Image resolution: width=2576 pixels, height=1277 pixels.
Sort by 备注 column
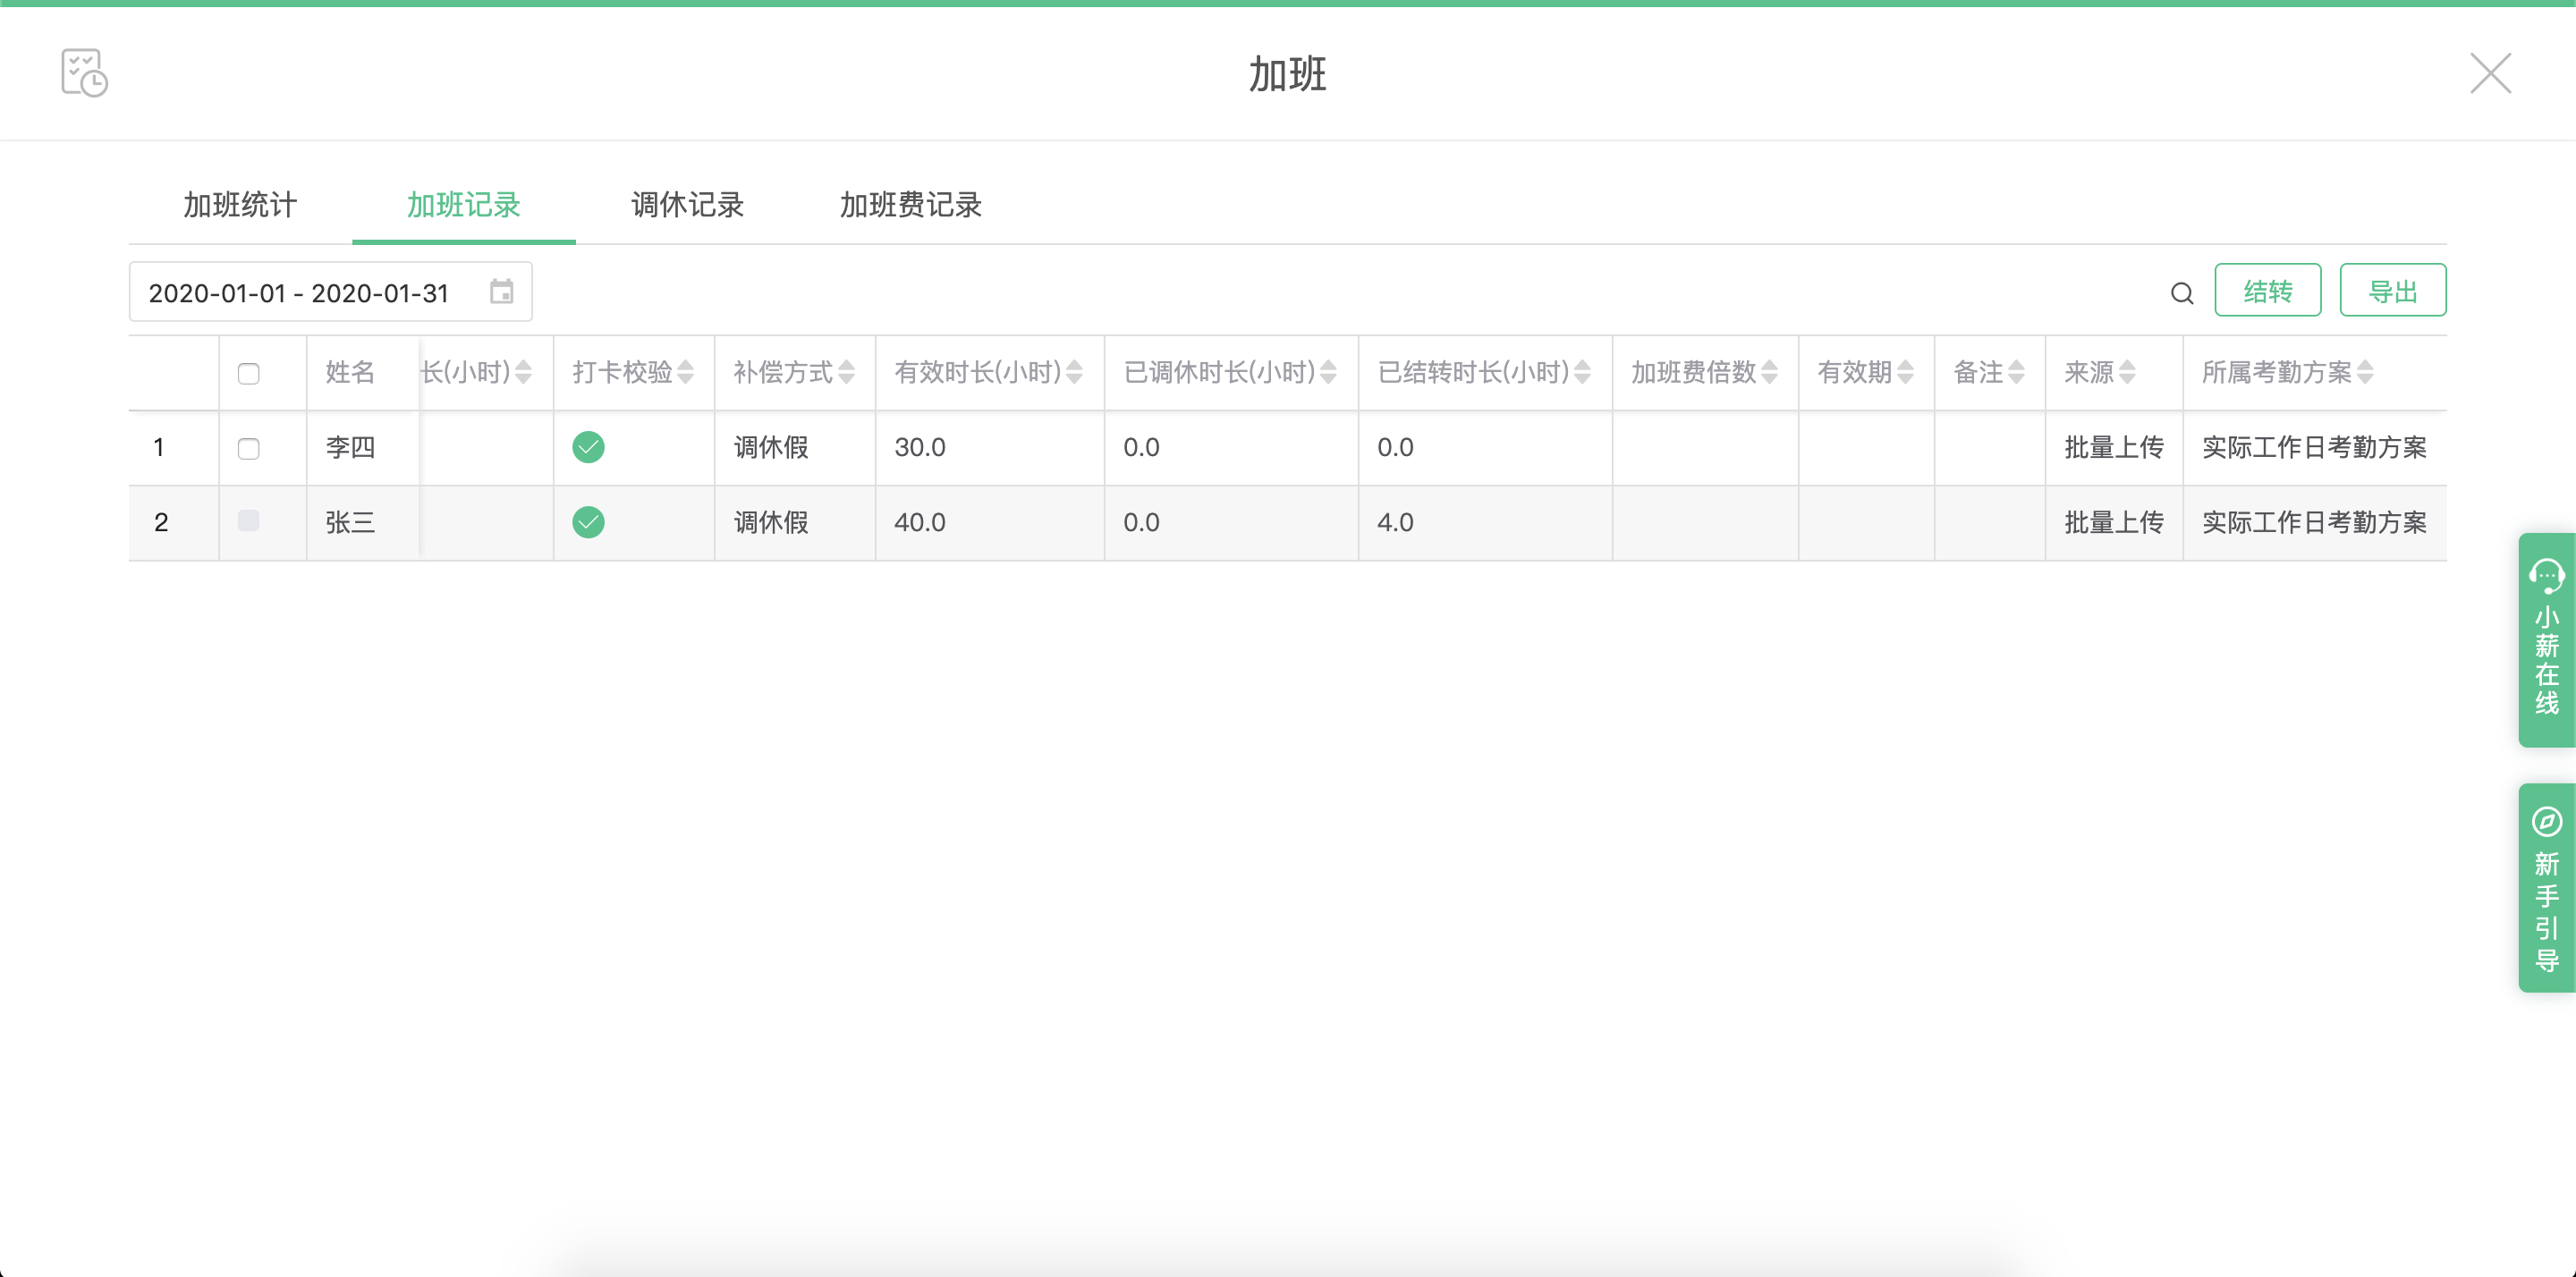(2016, 373)
